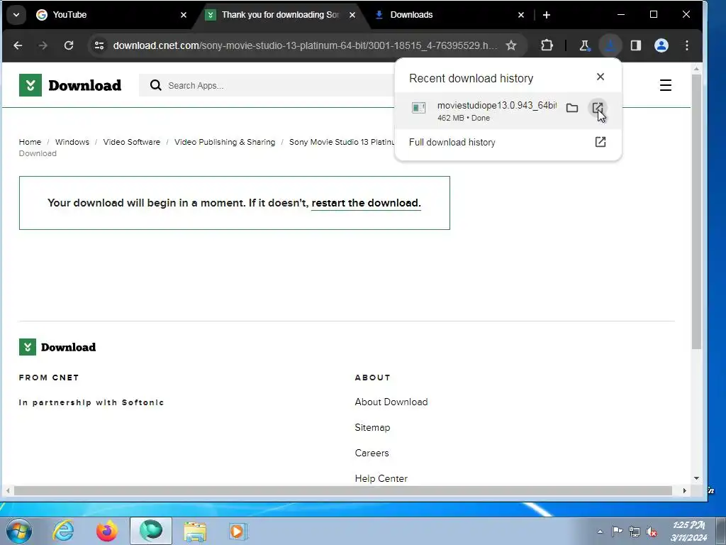View site information icon in address bar
The image size is (726, 545).
[99, 45]
